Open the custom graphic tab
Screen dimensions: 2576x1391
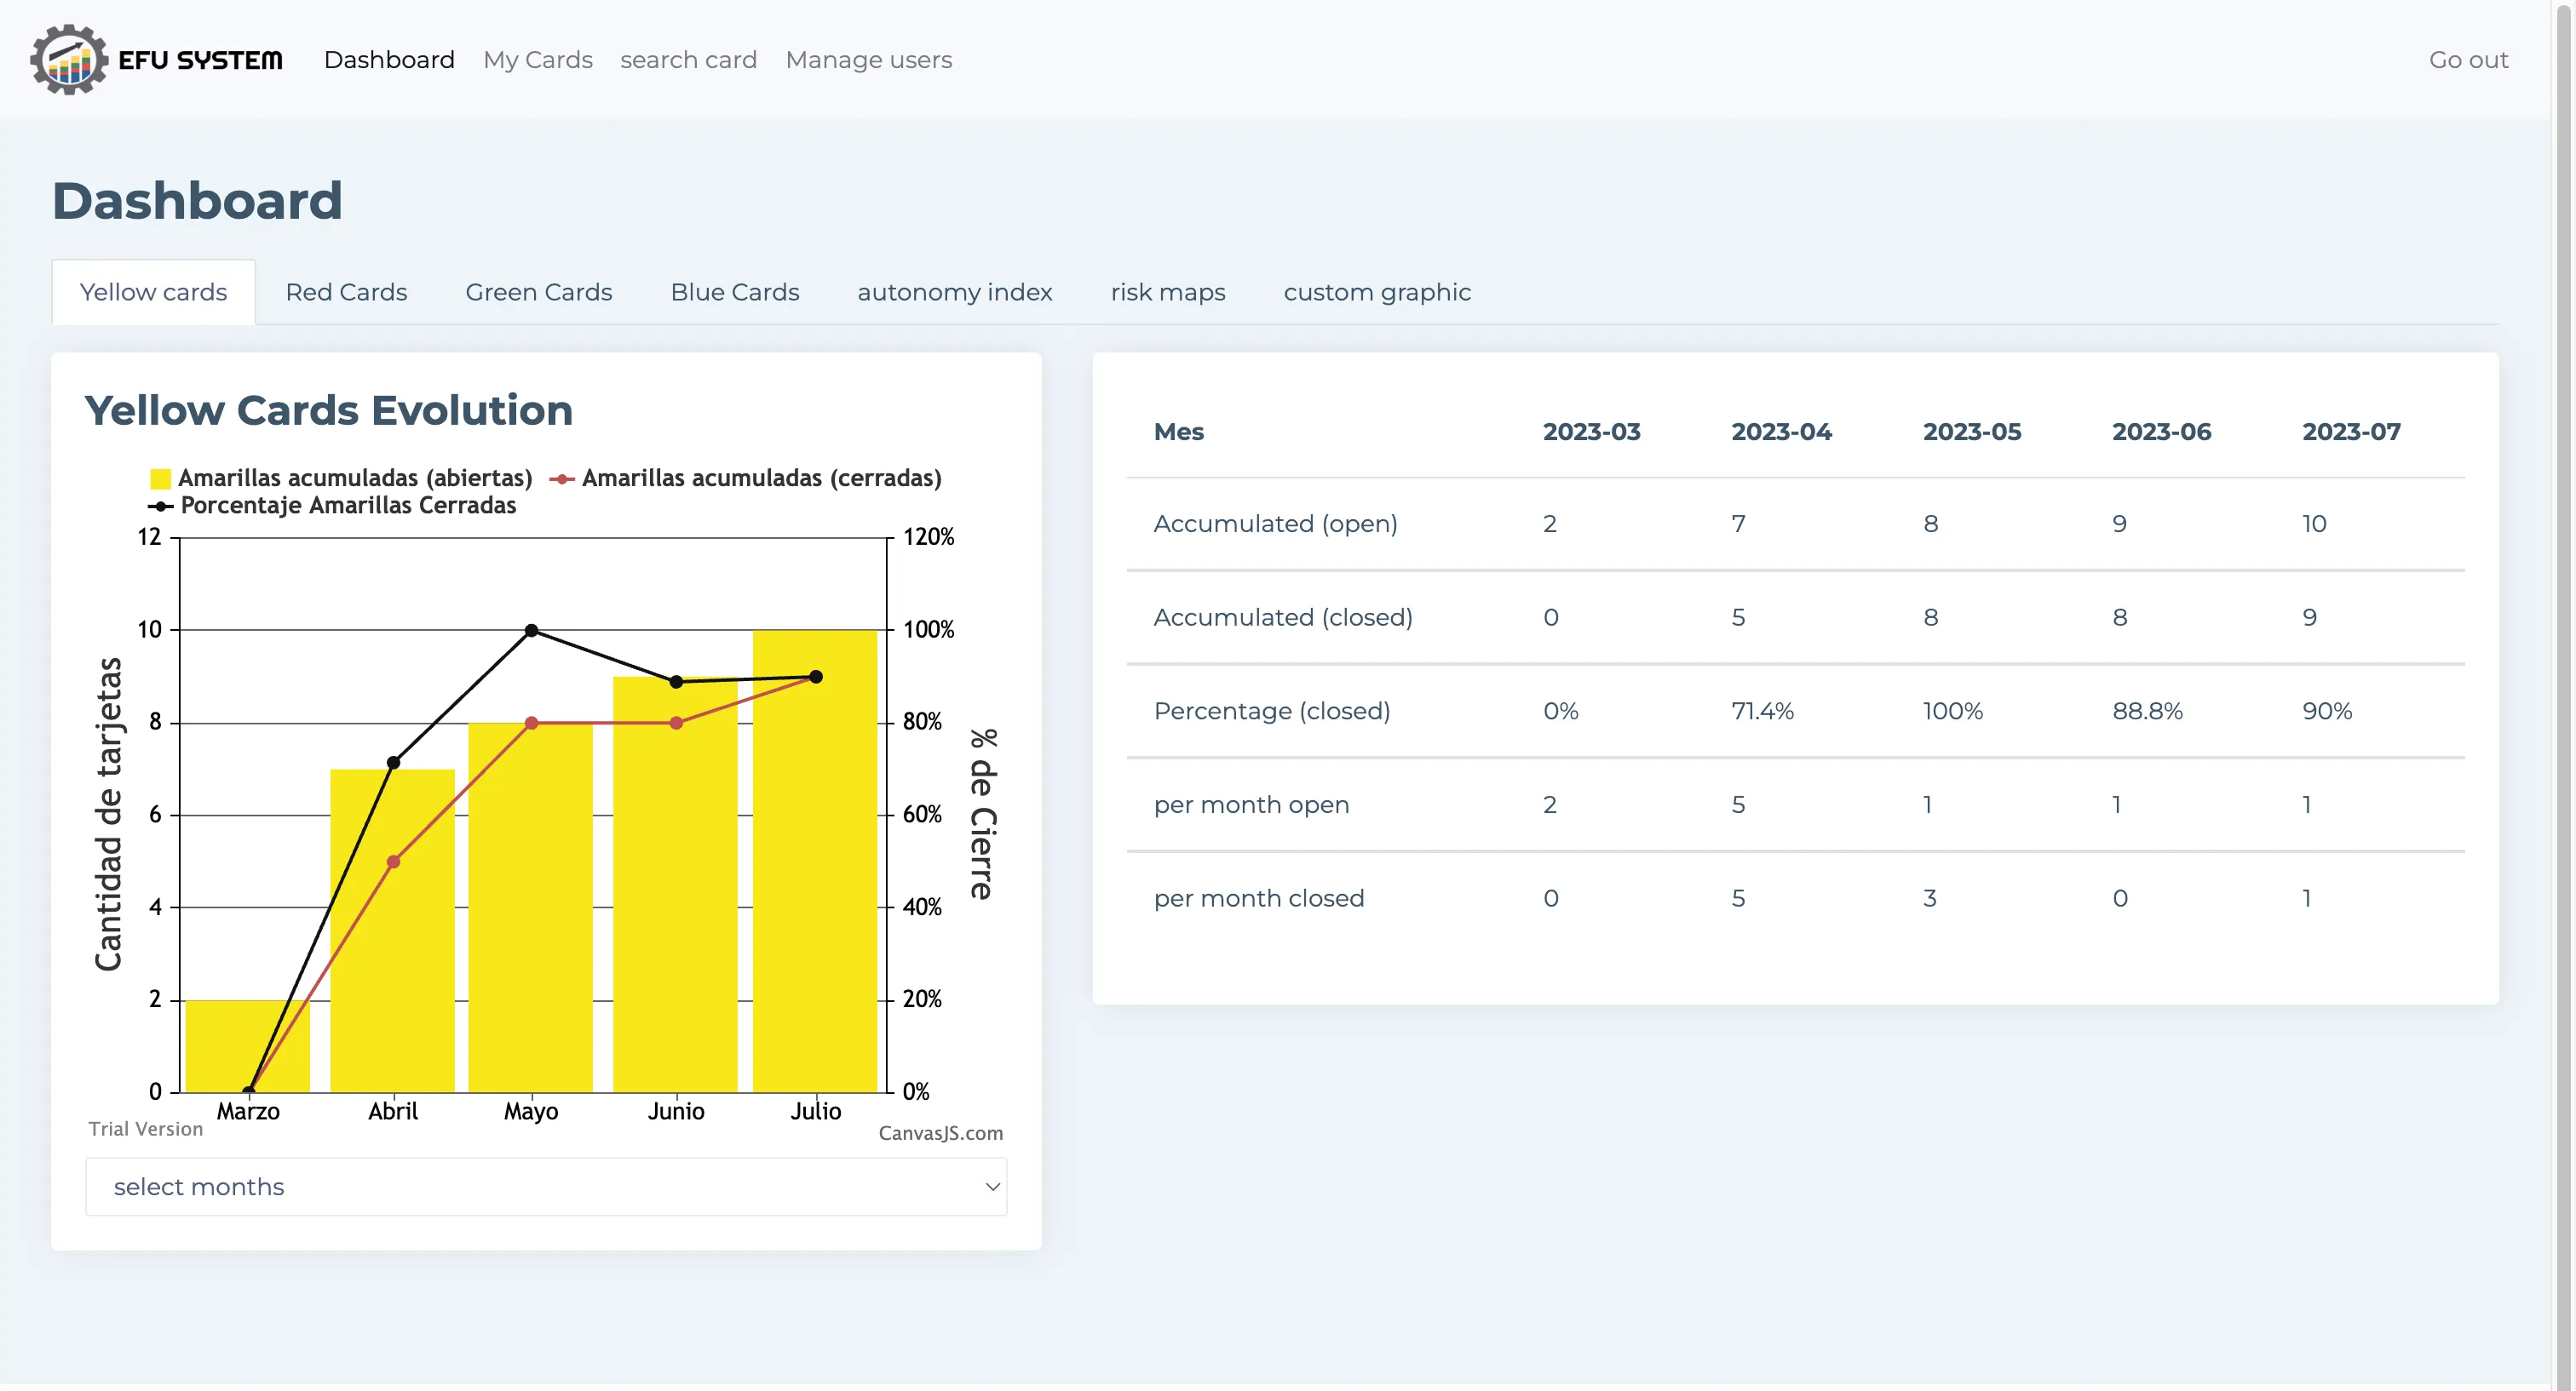pyautogui.click(x=1377, y=292)
